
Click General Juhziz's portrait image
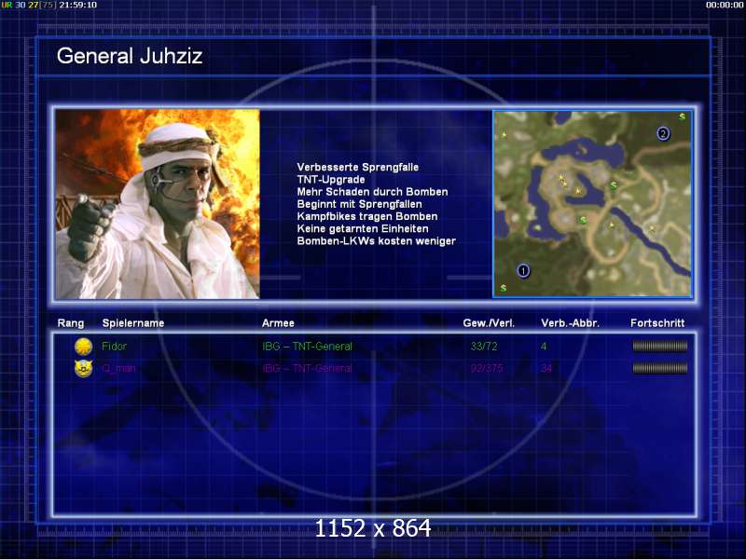point(158,204)
